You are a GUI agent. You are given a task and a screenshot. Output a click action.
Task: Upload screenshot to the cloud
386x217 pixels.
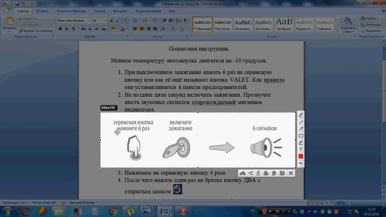tap(242, 173)
